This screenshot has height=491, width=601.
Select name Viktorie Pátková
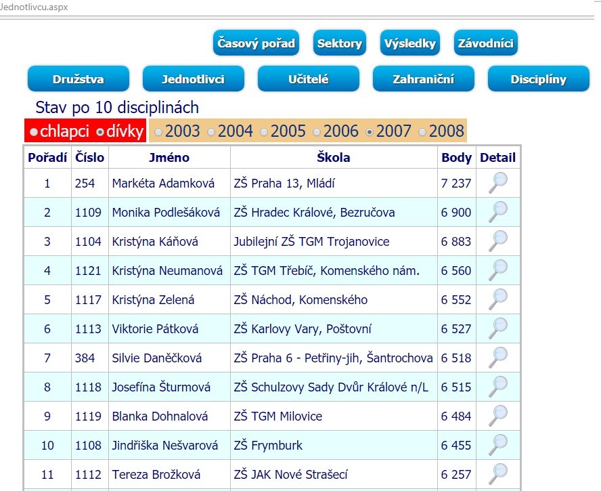155,329
